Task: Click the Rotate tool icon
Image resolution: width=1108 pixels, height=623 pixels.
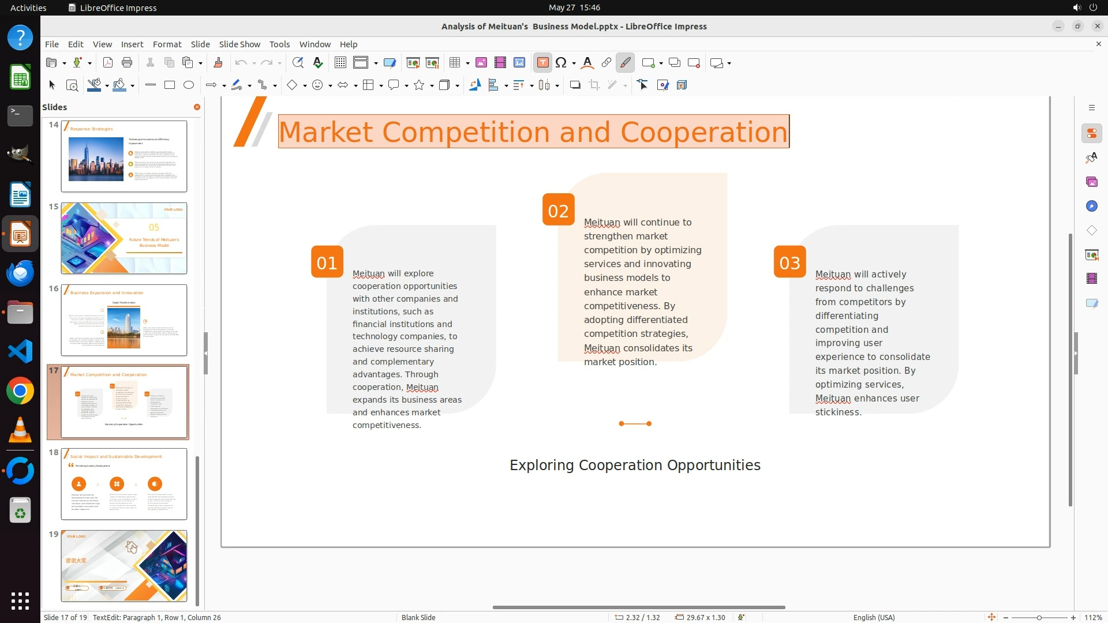Action: click(x=474, y=85)
